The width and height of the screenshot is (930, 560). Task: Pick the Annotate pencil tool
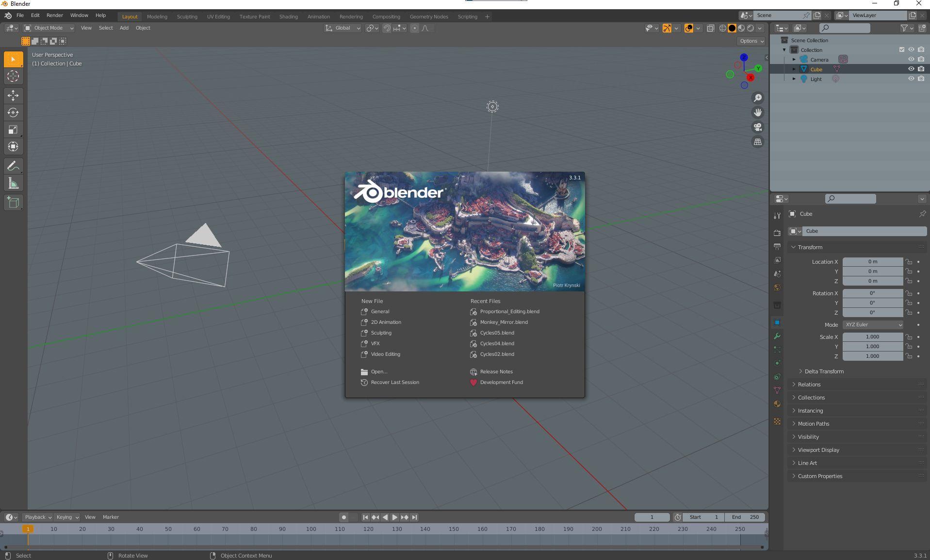(13, 166)
